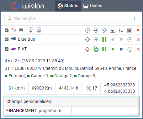Uncheck the Blue Bus checkbox

point(7,39)
